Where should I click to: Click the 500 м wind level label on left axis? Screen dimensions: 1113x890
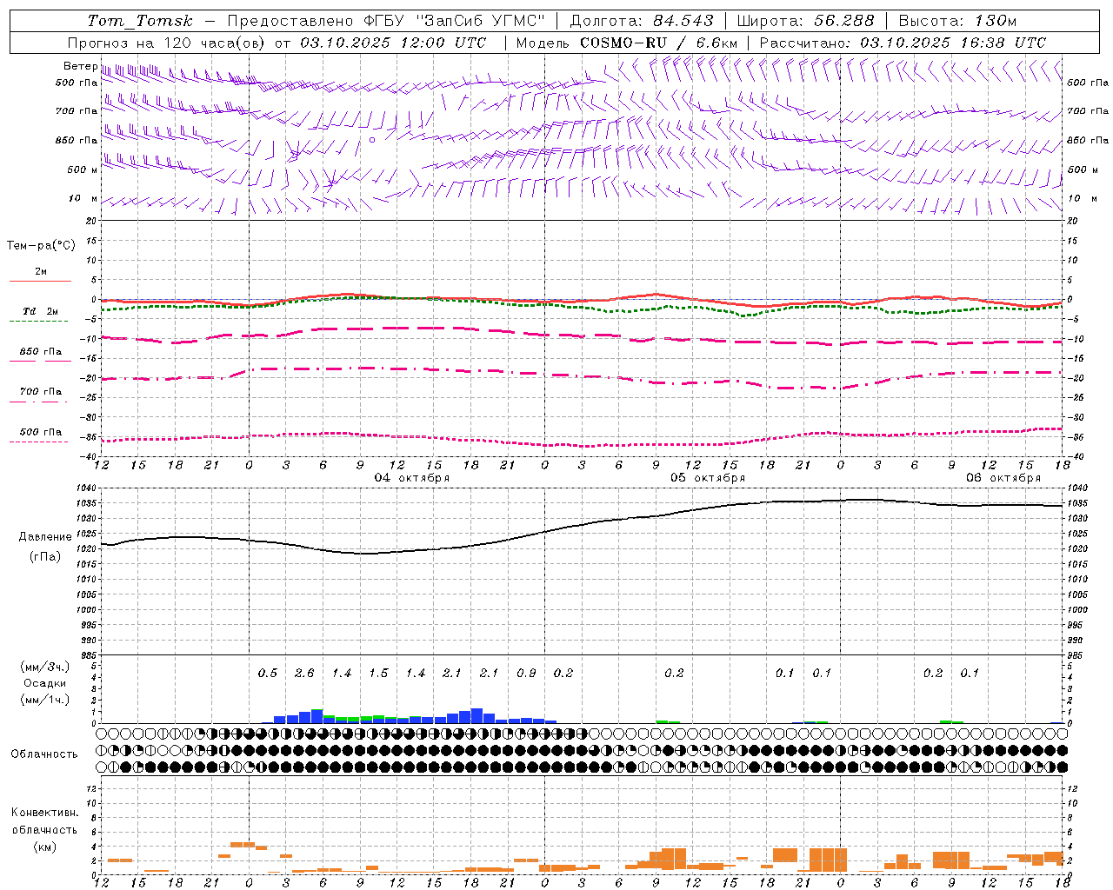click(x=83, y=169)
